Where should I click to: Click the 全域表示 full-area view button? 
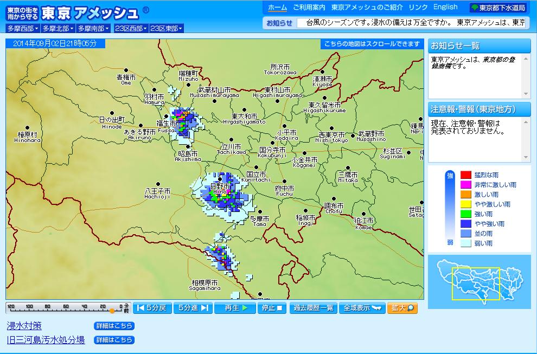pos(362,308)
